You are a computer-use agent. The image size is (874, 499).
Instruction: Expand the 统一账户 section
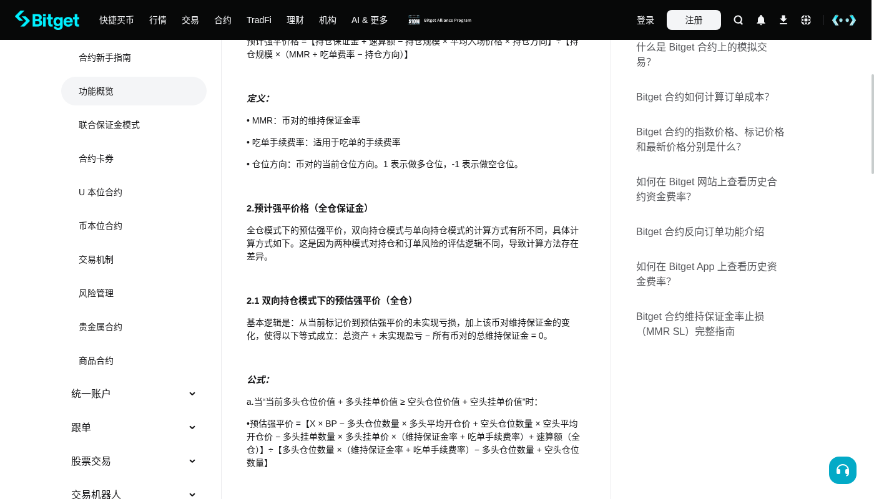click(x=134, y=394)
